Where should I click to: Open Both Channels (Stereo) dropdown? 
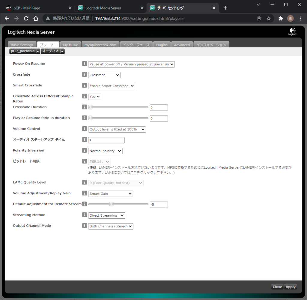111,226
